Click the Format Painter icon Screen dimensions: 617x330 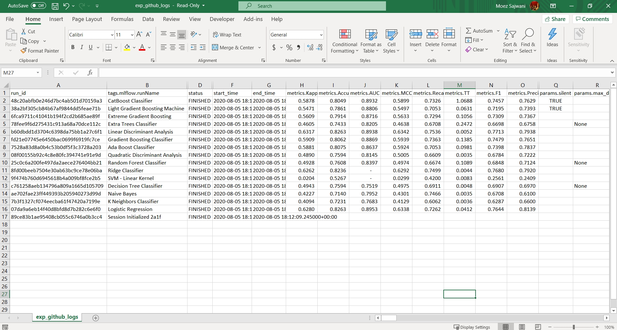click(24, 51)
